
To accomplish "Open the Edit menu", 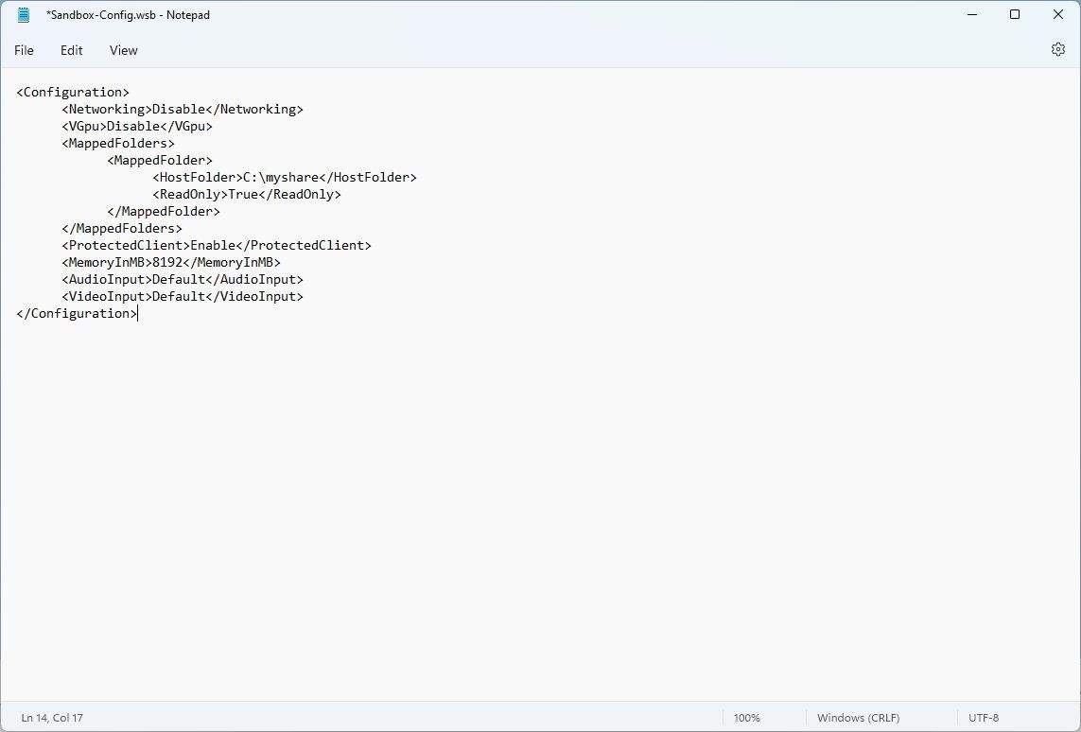I will (x=71, y=50).
